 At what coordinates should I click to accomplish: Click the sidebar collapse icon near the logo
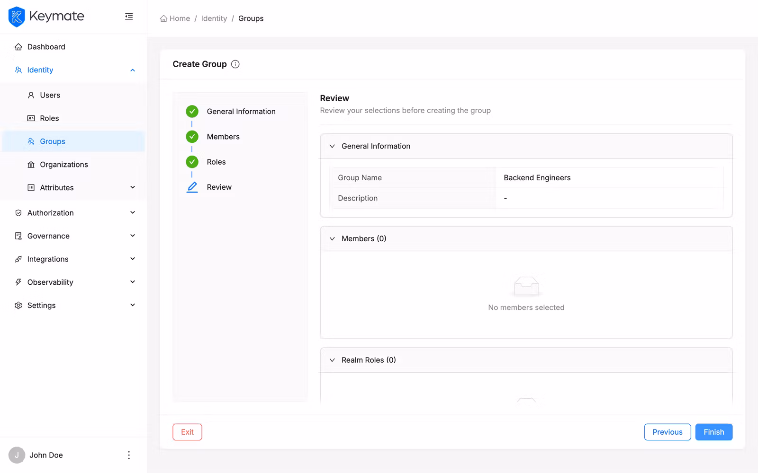129,16
